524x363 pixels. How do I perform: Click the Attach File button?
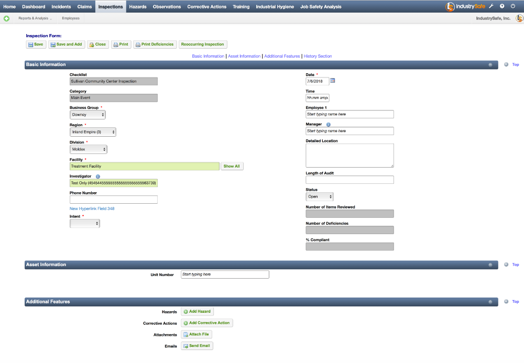click(x=196, y=334)
